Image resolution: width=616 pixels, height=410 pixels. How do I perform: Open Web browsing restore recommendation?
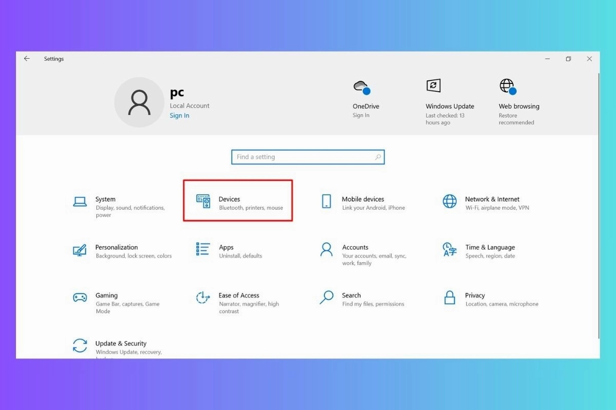tap(519, 98)
